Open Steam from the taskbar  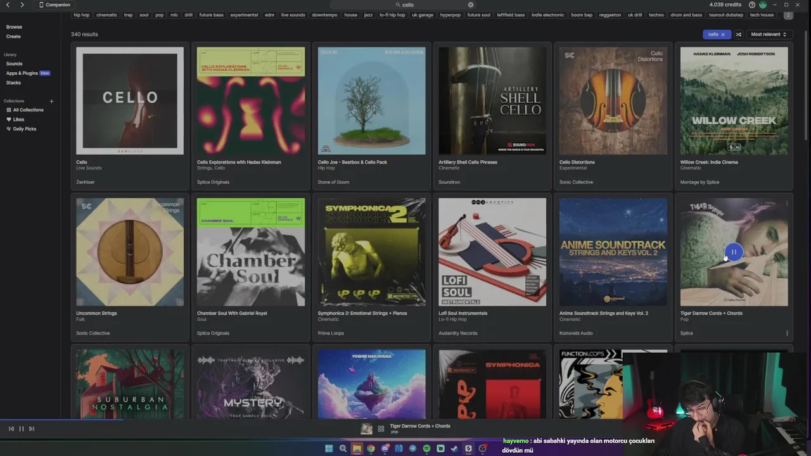click(454, 448)
